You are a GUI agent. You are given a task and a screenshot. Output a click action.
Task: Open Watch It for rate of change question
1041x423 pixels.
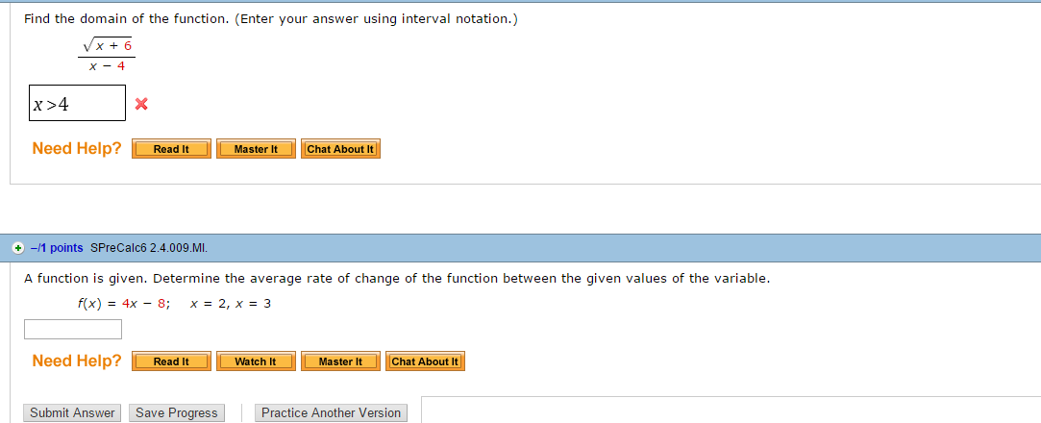point(256,361)
